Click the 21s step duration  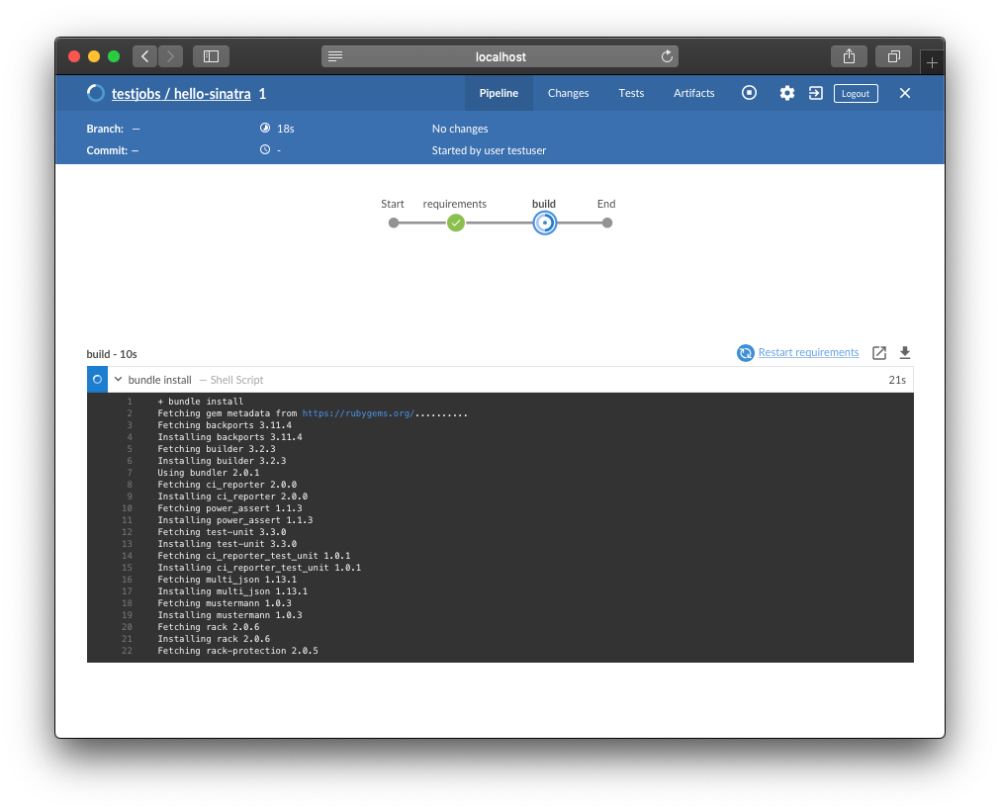pyautogui.click(x=897, y=380)
